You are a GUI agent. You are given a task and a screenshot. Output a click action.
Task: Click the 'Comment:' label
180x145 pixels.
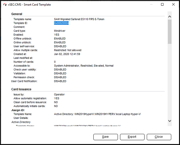19,27
